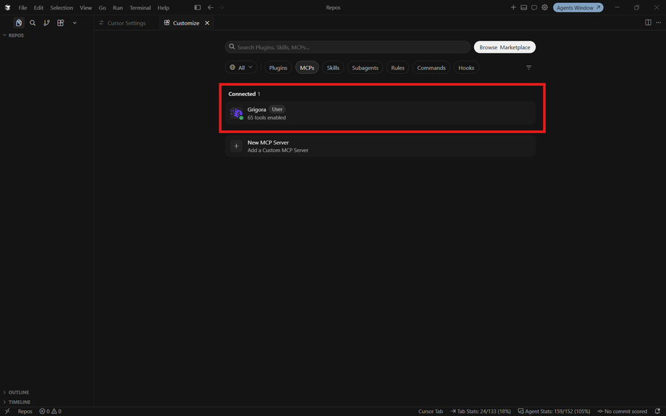Click the Browse Marketplace button

tap(505, 47)
